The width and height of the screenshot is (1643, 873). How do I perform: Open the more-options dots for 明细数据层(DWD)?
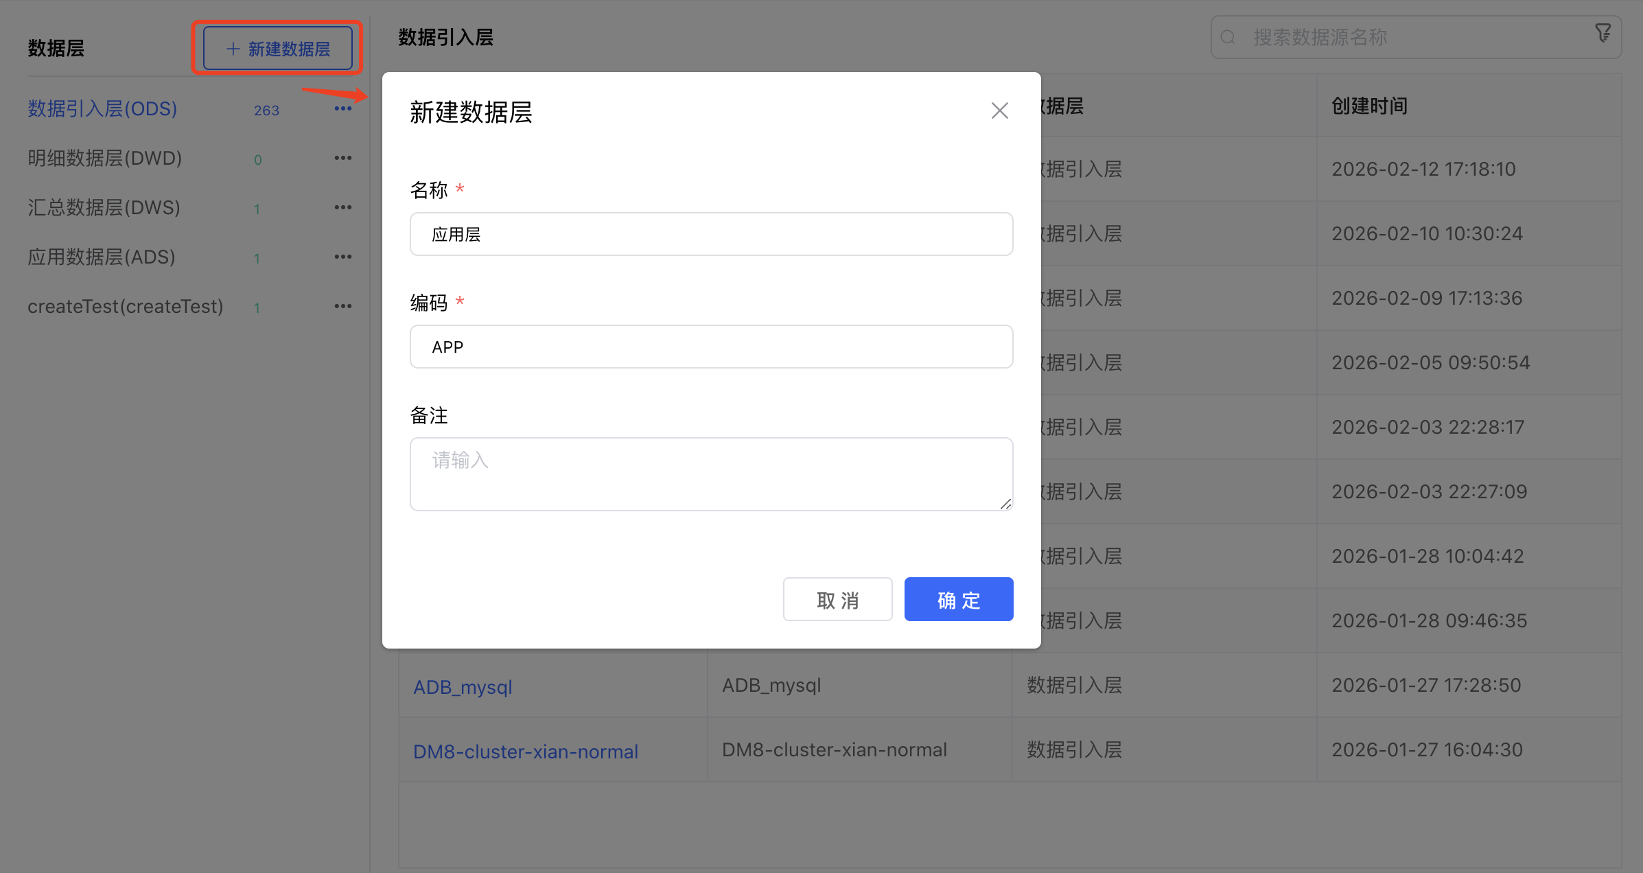click(342, 159)
